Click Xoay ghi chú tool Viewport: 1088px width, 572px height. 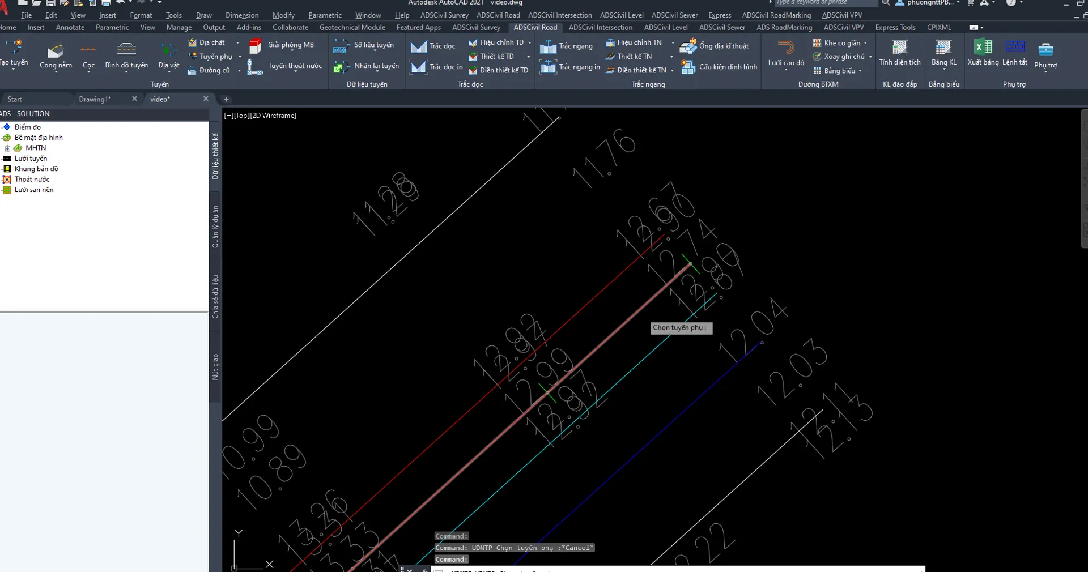pos(839,57)
